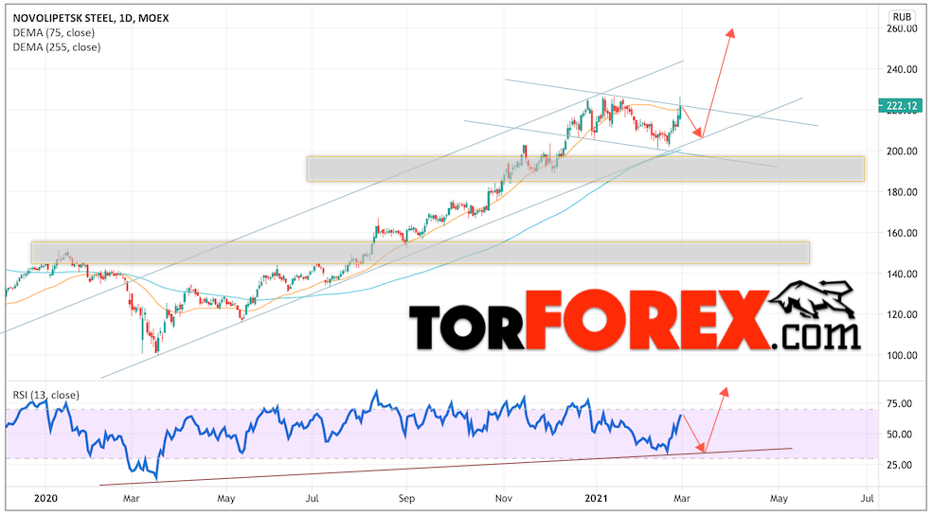Image resolution: width=932 pixels, height=515 pixels.
Task: Click the RSI 25.00 axis label
Action: click(x=899, y=465)
